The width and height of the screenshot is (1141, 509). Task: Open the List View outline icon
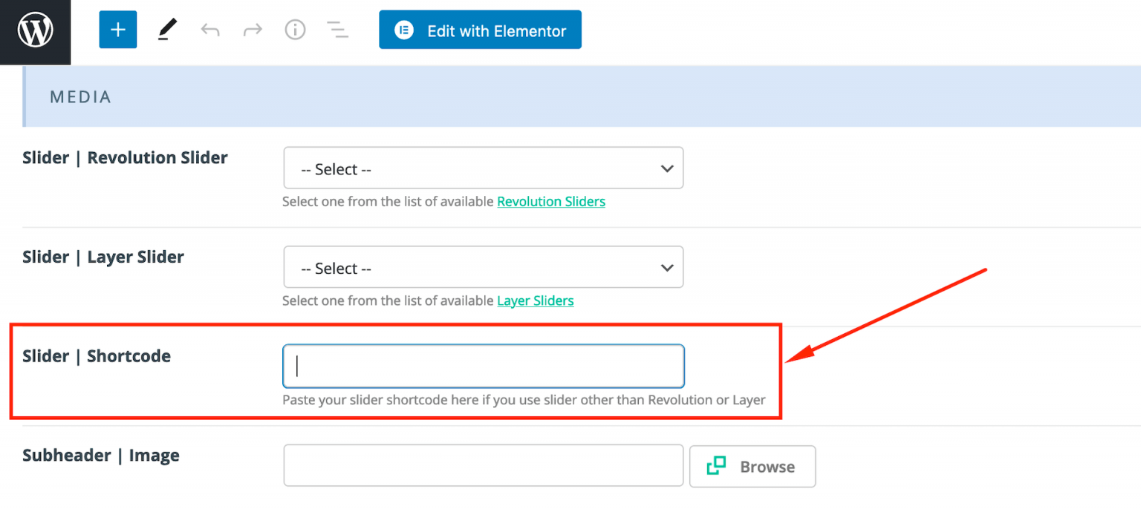(338, 30)
